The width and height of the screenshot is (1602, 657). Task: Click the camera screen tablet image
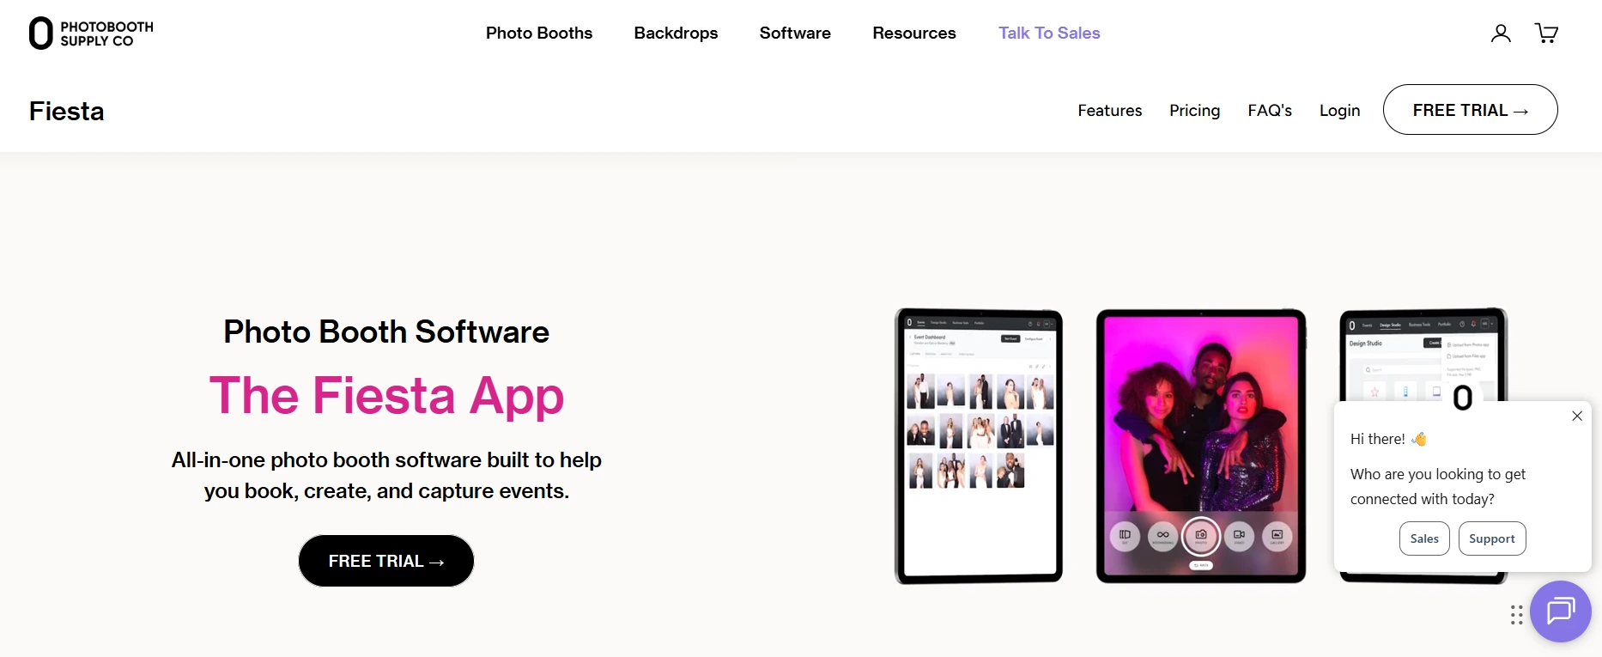1201,447
